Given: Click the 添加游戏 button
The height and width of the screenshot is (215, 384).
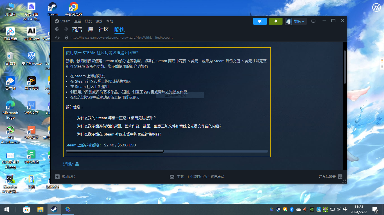Looking at the screenshot, I should point(65,177).
